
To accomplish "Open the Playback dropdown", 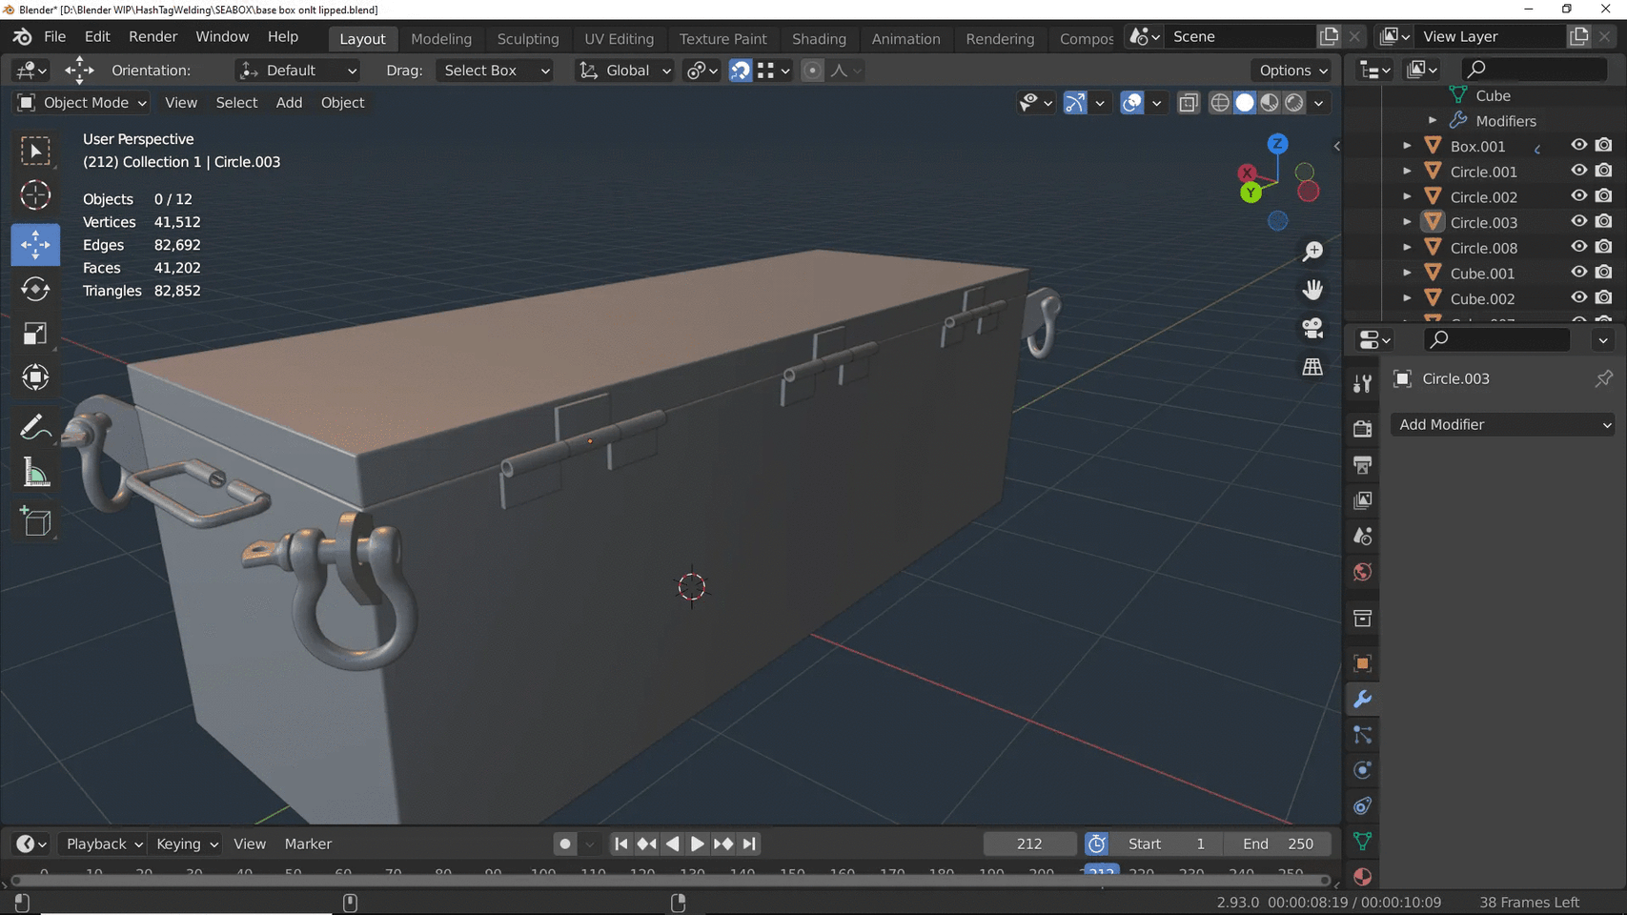I will click(x=103, y=844).
